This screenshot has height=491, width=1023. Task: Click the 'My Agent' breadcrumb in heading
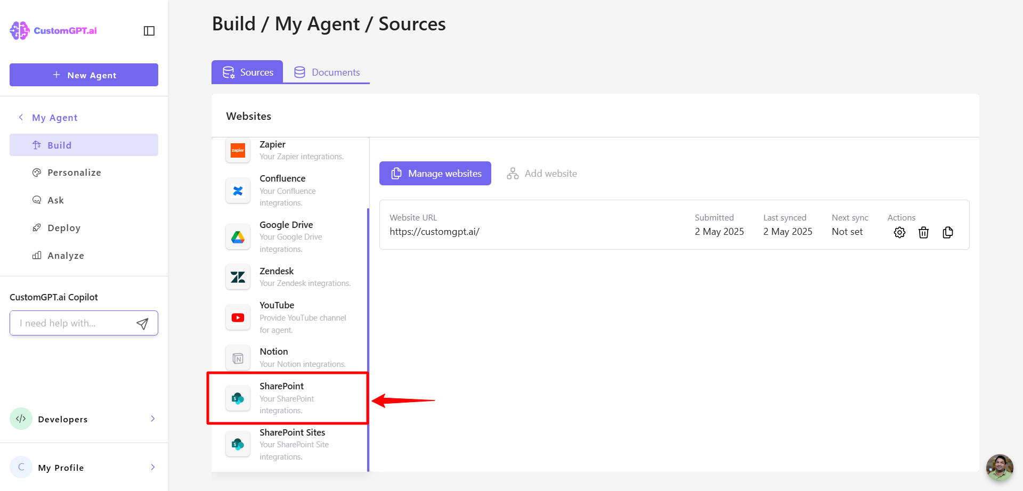tap(317, 24)
